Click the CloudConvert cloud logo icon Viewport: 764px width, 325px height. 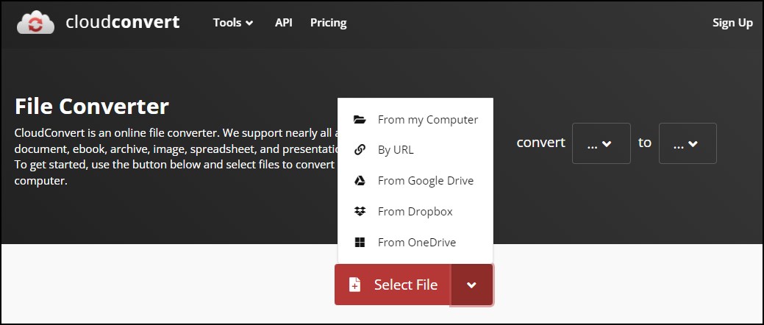click(x=36, y=22)
